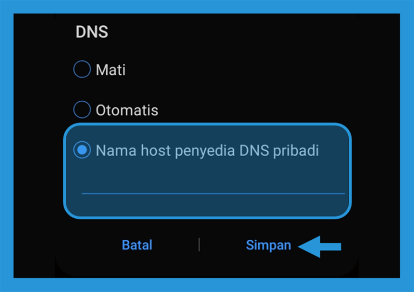Click the underline of the hostname field
The image size is (414, 292).
213,193
